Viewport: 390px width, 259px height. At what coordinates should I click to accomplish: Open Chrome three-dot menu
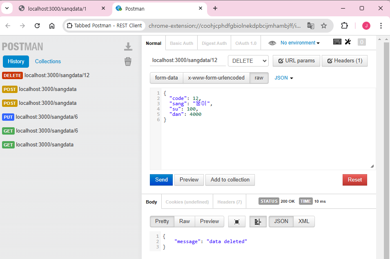(381, 26)
